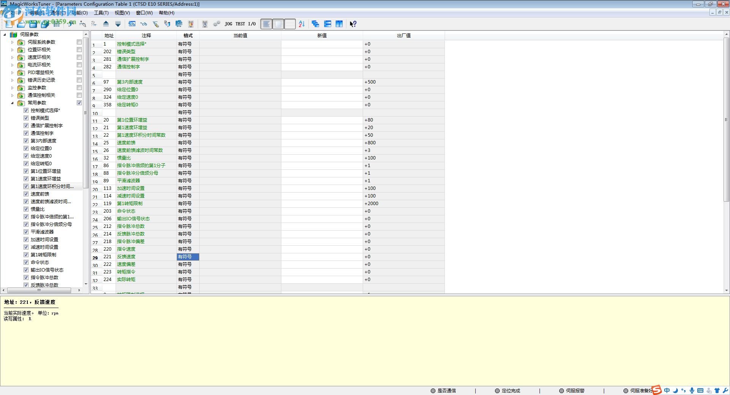The width and height of the screenshot is (730, 395).
Task: Collapse the 伺服参数 root node
Action: tap(5, 35)
